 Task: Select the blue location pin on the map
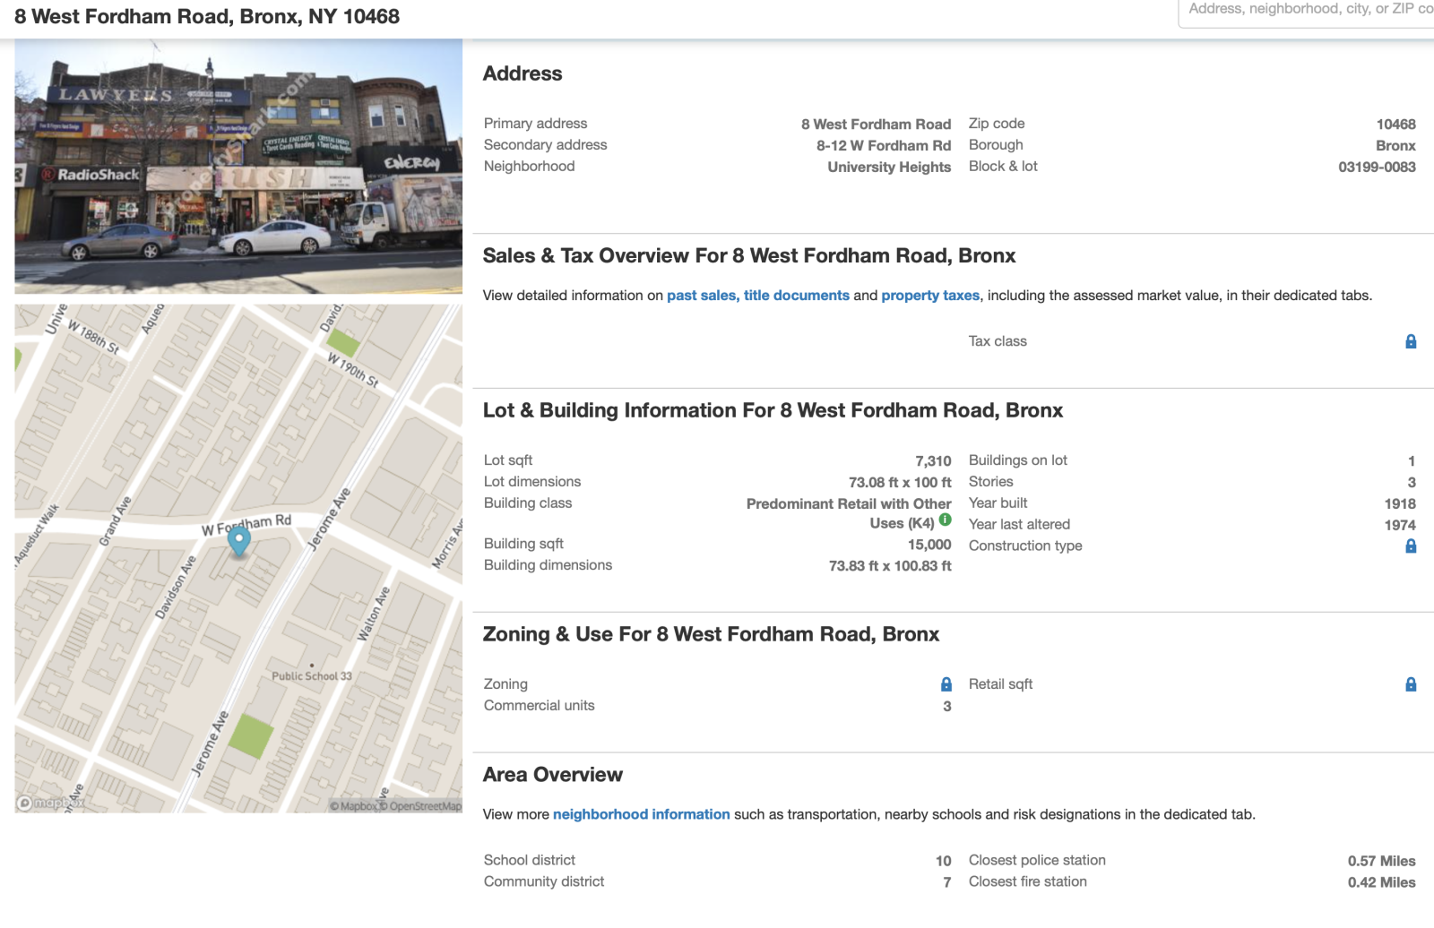click(238, 540)
